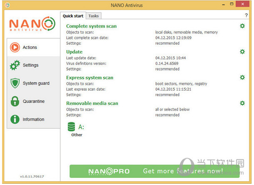Open the Actions section play icon

(x=15, y=48)
